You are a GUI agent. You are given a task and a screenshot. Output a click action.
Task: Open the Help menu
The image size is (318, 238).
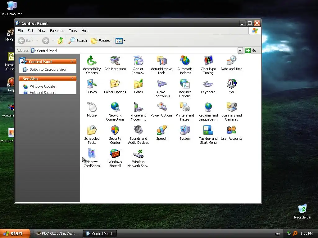tap(85, 31)
